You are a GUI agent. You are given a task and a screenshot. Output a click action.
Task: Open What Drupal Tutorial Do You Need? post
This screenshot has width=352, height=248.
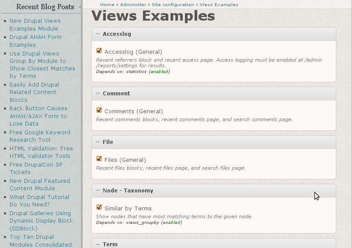tap(39, 201)
